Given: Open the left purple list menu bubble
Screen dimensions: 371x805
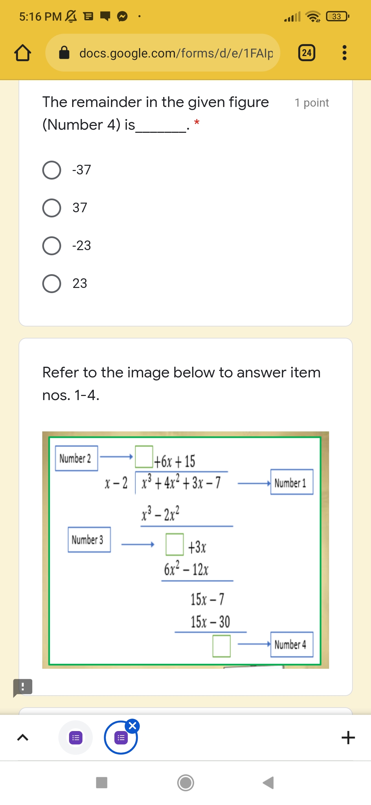Looking at the screenshot, I should coord(76,737).
